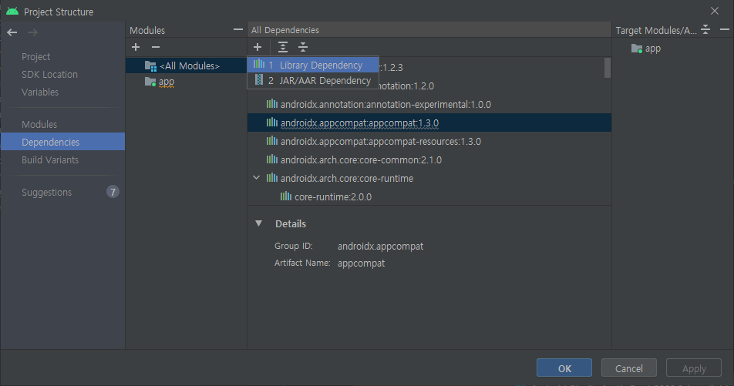This screenshot has height=386, width=734.
Task: Select <All Modules> in Modules list
Action: point(186,66)
